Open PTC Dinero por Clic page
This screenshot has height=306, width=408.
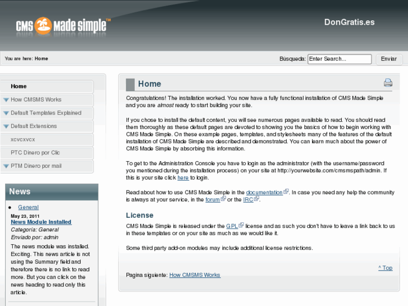point(47,153)
